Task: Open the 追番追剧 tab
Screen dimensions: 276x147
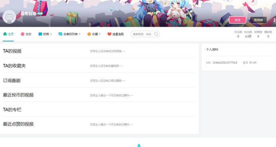Action: pyautogui.click(x=116, y=34)
